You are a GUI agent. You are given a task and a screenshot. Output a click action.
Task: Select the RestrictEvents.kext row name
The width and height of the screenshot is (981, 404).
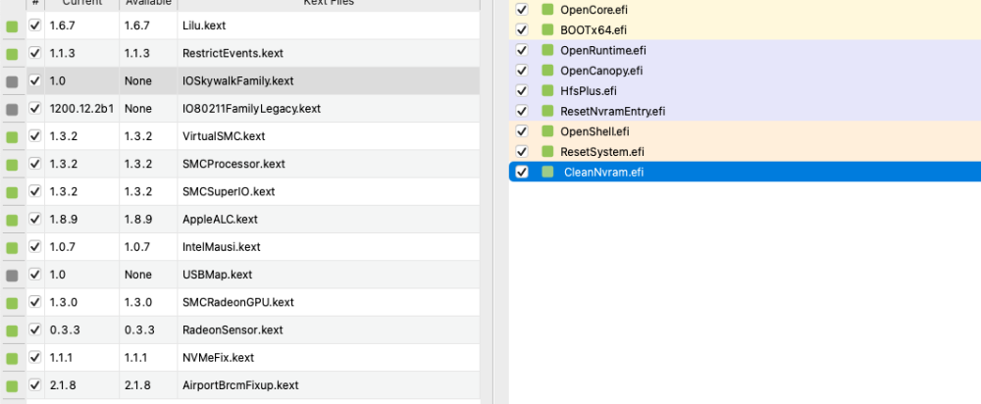232,54
